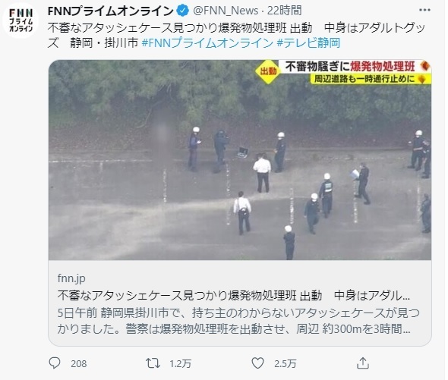The image size is (448, 380).
Task: Open the three-dot more menu
Action: coord(424,11)
